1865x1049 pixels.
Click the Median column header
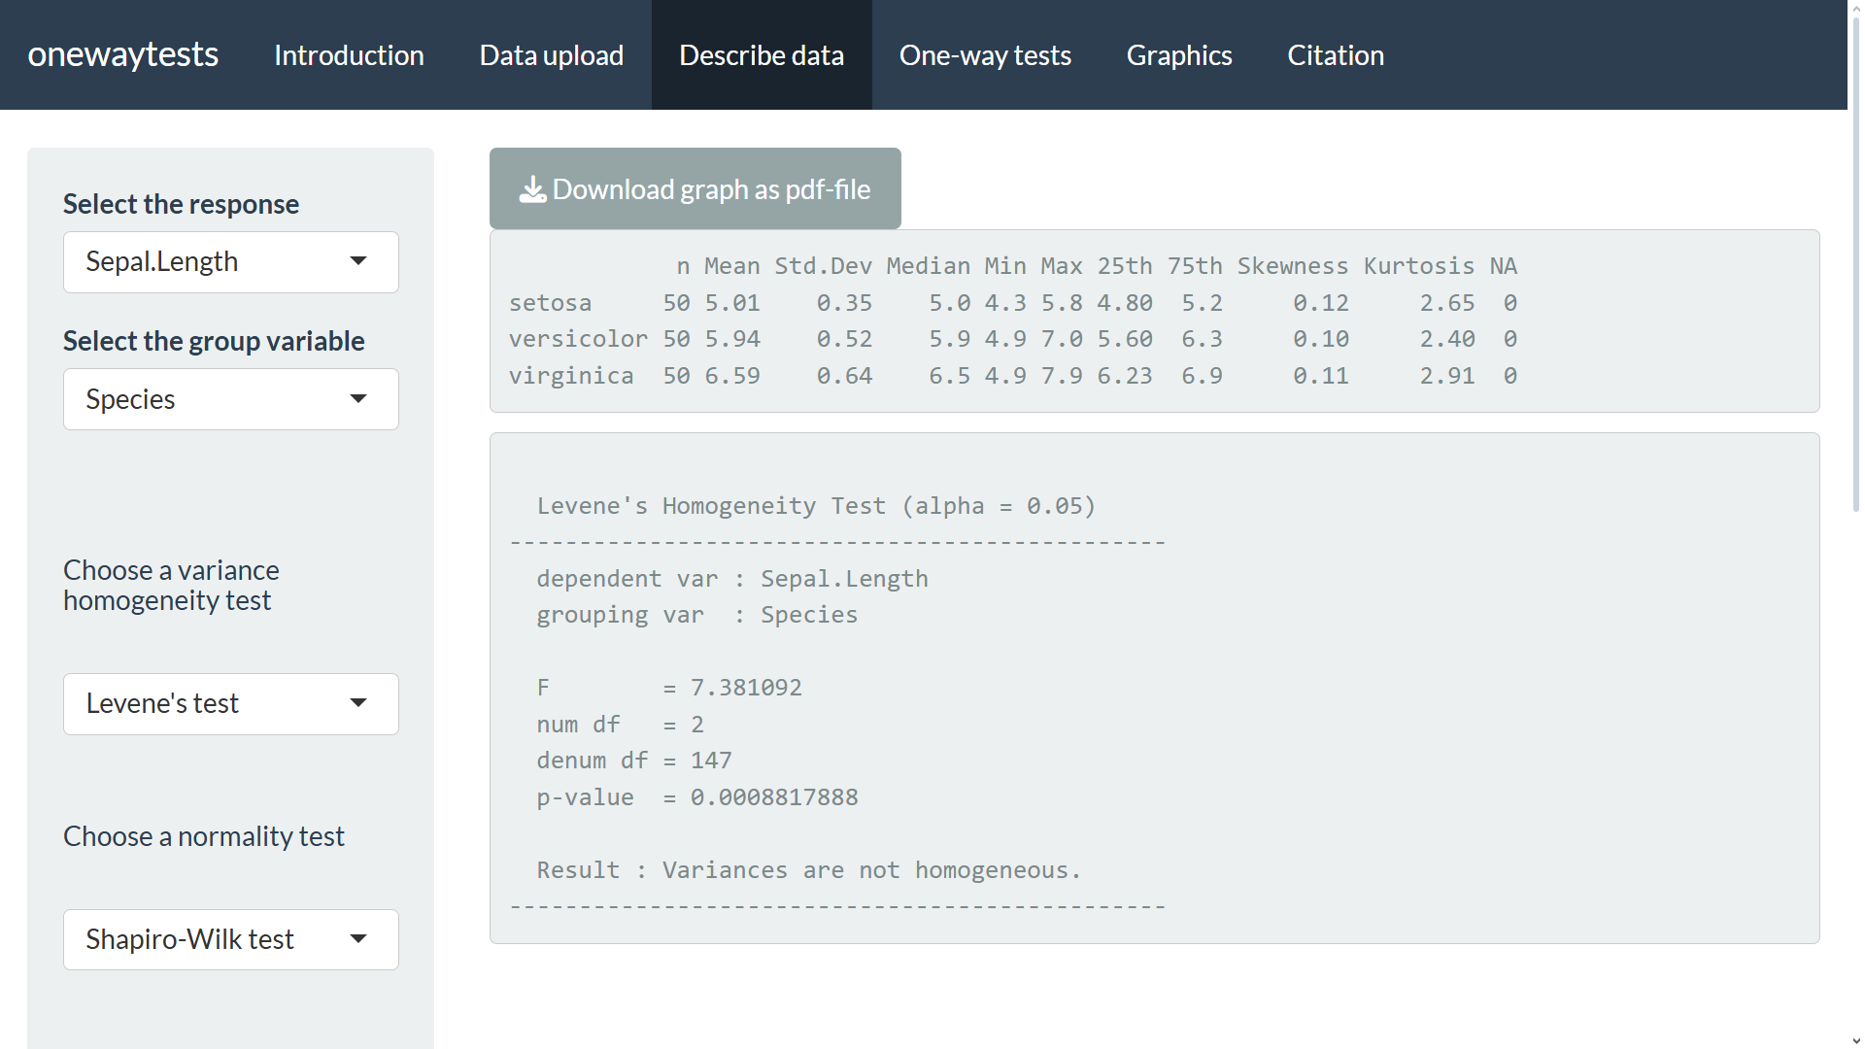(929, 266)
